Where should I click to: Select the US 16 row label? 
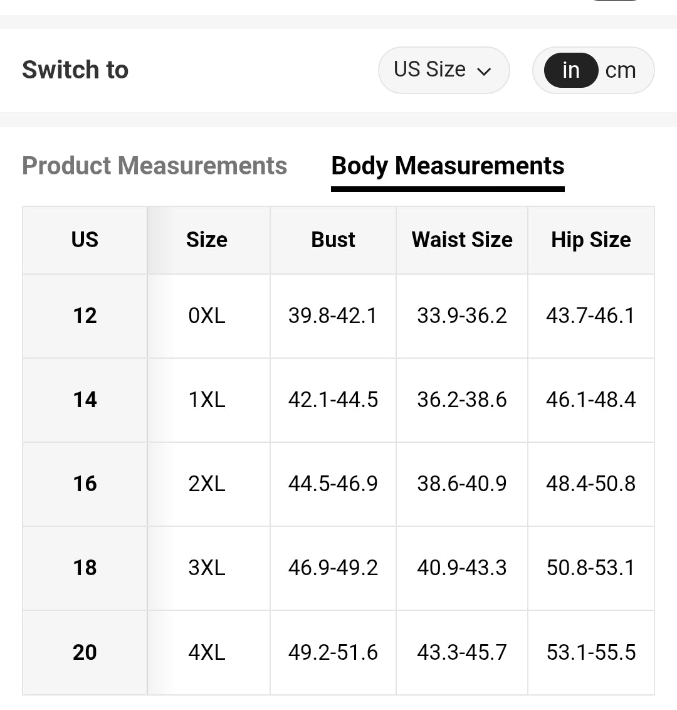85,484
